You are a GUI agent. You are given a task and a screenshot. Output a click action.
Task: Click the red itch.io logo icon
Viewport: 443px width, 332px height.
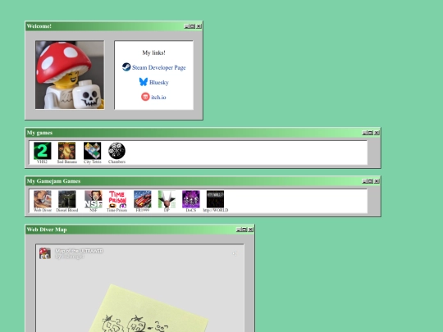[145, 97]
